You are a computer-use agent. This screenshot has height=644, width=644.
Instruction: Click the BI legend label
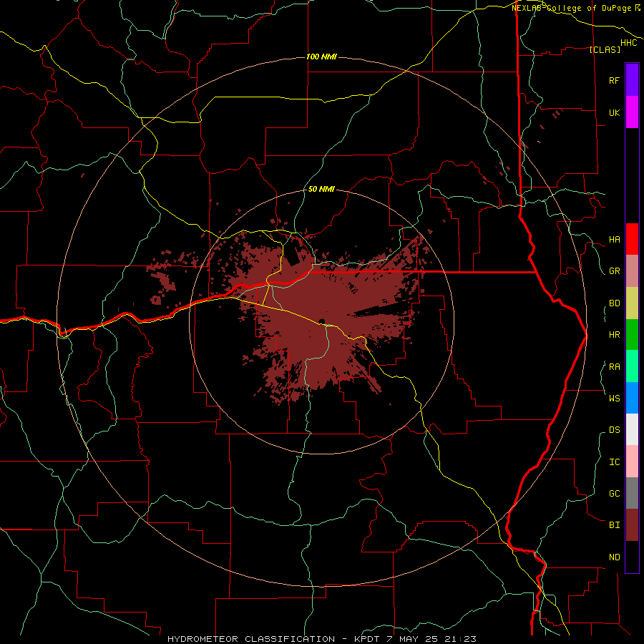pyautogui.click(x=614, y=525)
